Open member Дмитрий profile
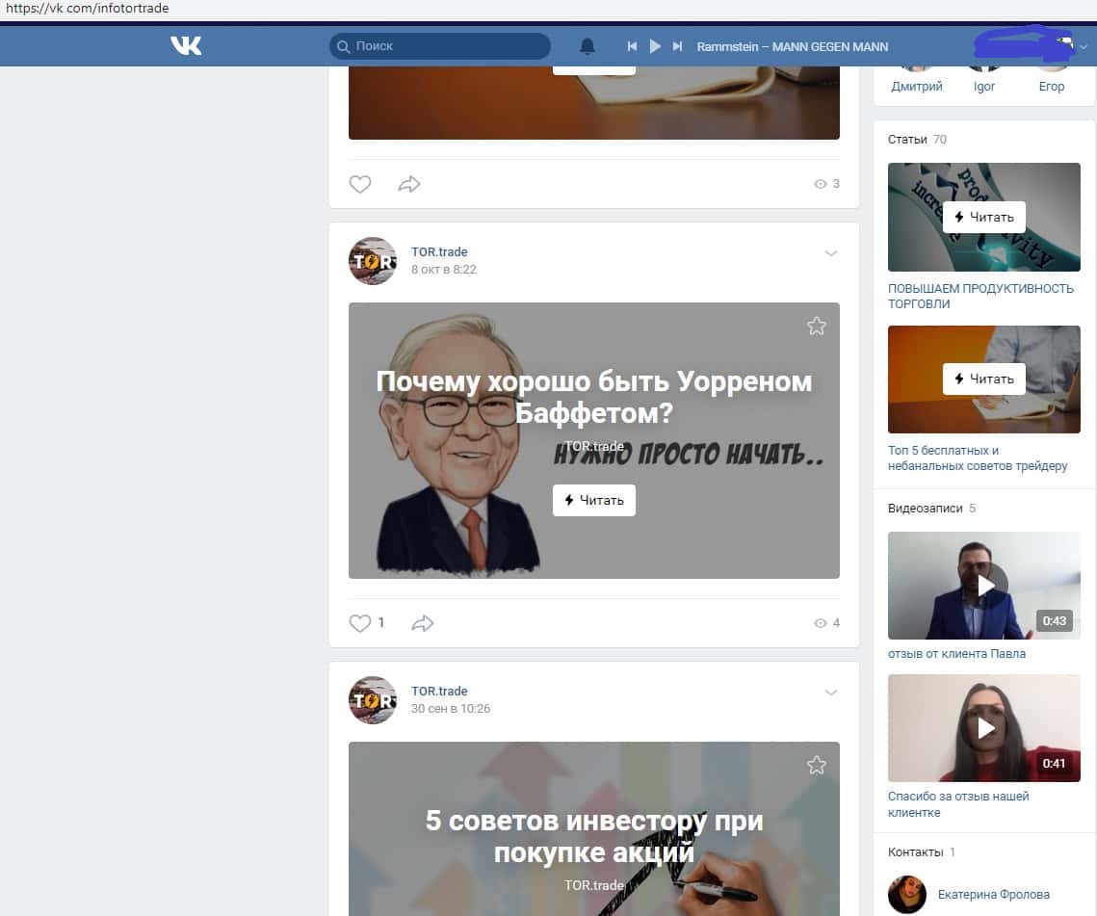 917,86
